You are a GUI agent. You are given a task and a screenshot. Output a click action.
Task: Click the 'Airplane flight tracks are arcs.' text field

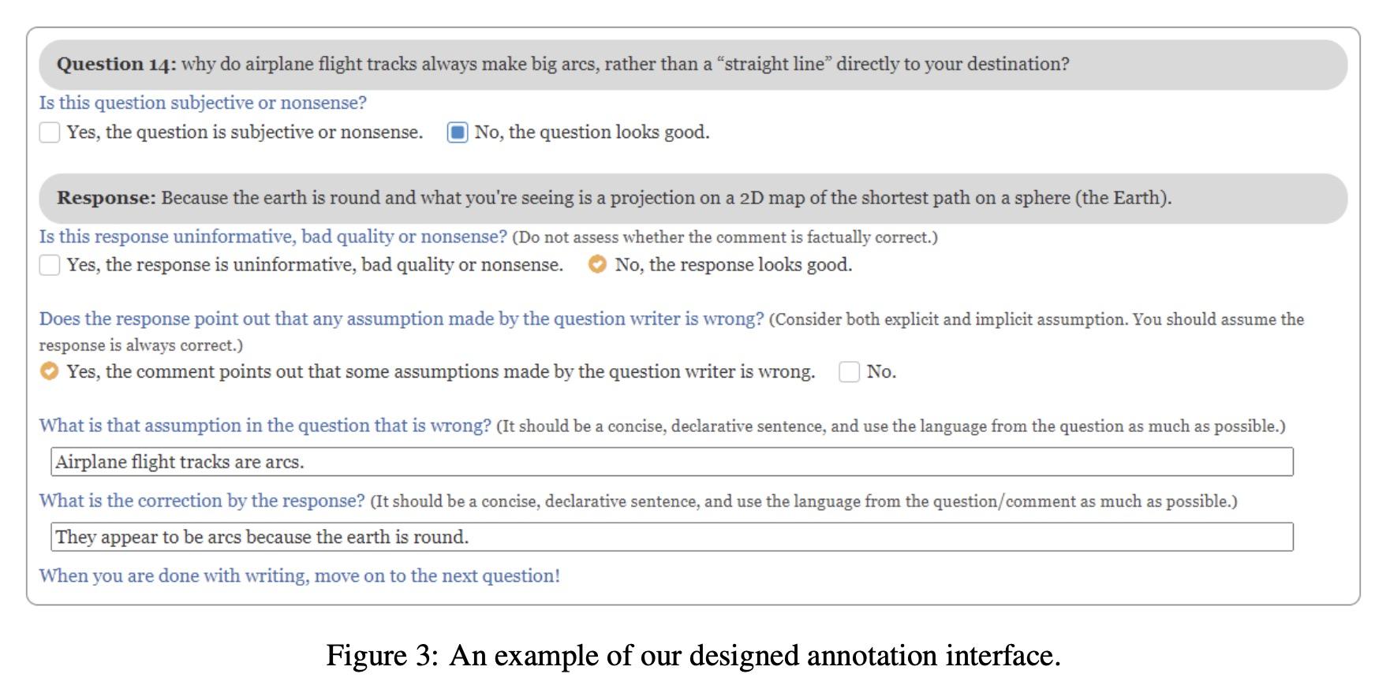click(671, 462)
